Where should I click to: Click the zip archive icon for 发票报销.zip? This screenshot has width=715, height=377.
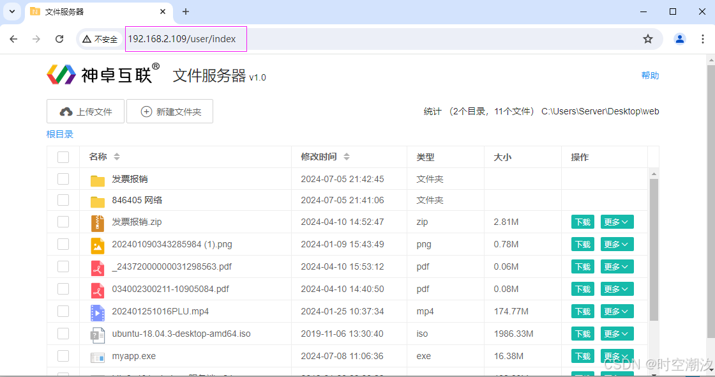pyautogui.click(x=97, y=223)
